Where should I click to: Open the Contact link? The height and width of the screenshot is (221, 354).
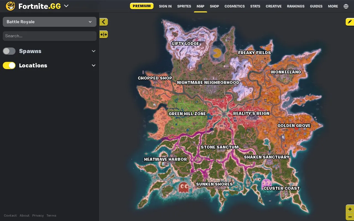(x=10, y=215)
